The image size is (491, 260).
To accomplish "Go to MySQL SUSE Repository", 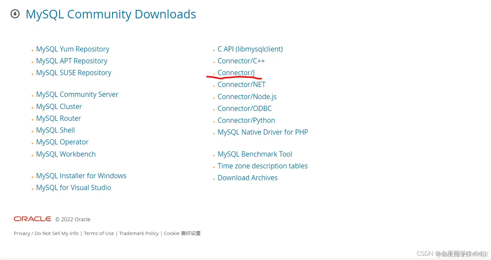I will click(x=74, y=73).
